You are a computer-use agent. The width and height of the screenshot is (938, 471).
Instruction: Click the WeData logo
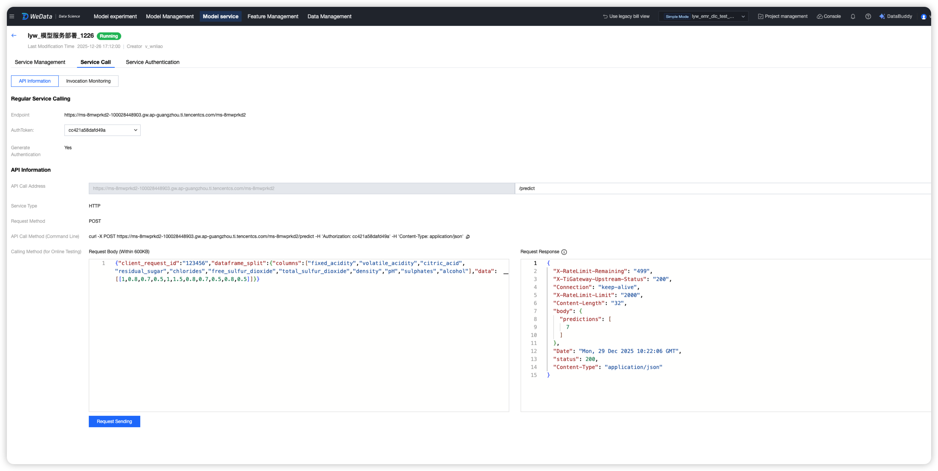pos(37,16)
